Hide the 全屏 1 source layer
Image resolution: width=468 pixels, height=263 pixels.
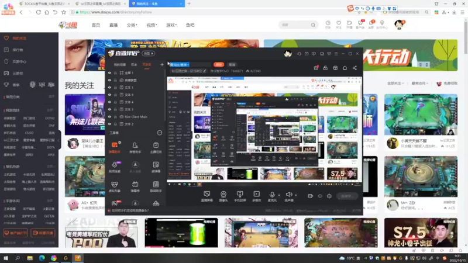109,72
